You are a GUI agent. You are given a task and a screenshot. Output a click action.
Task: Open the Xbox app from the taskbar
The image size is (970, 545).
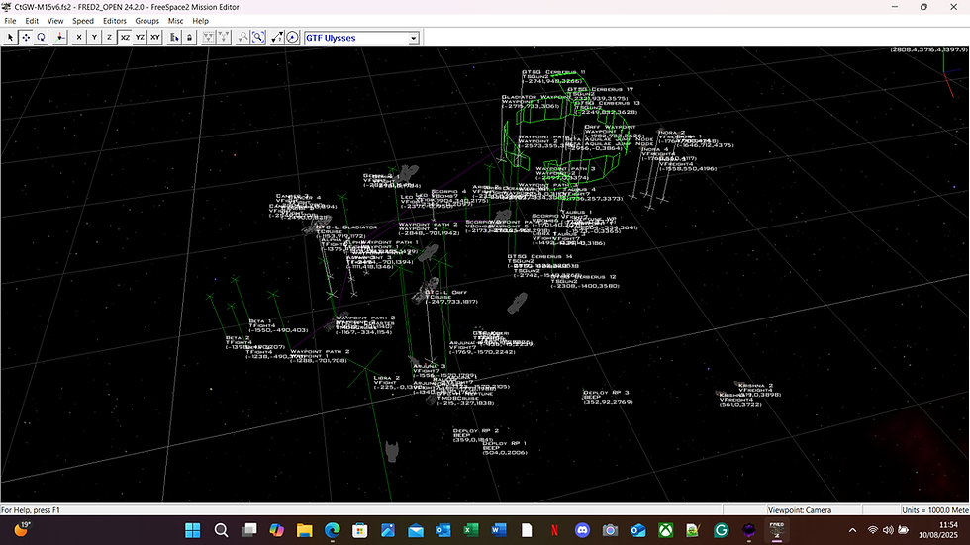[665, 530]
